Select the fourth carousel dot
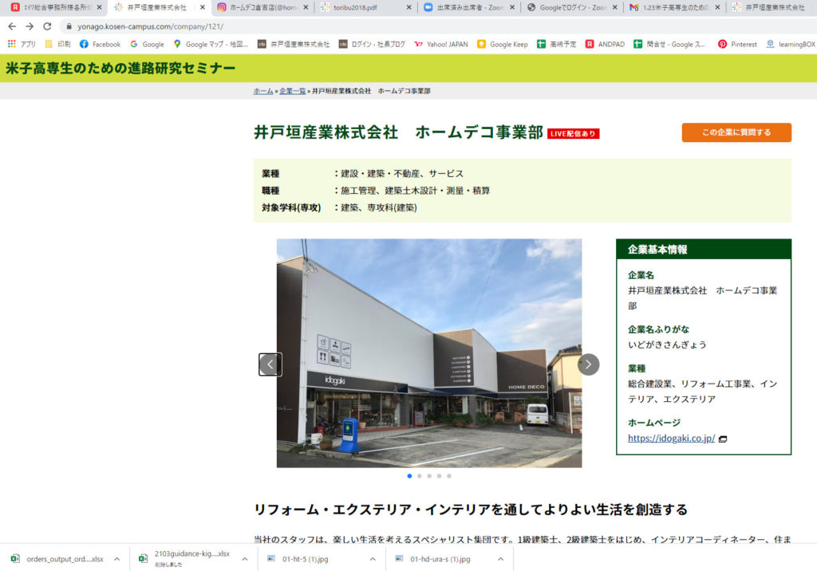Image resolution: width=817 pixels, height=571 pixels. [x=440, y=475]
